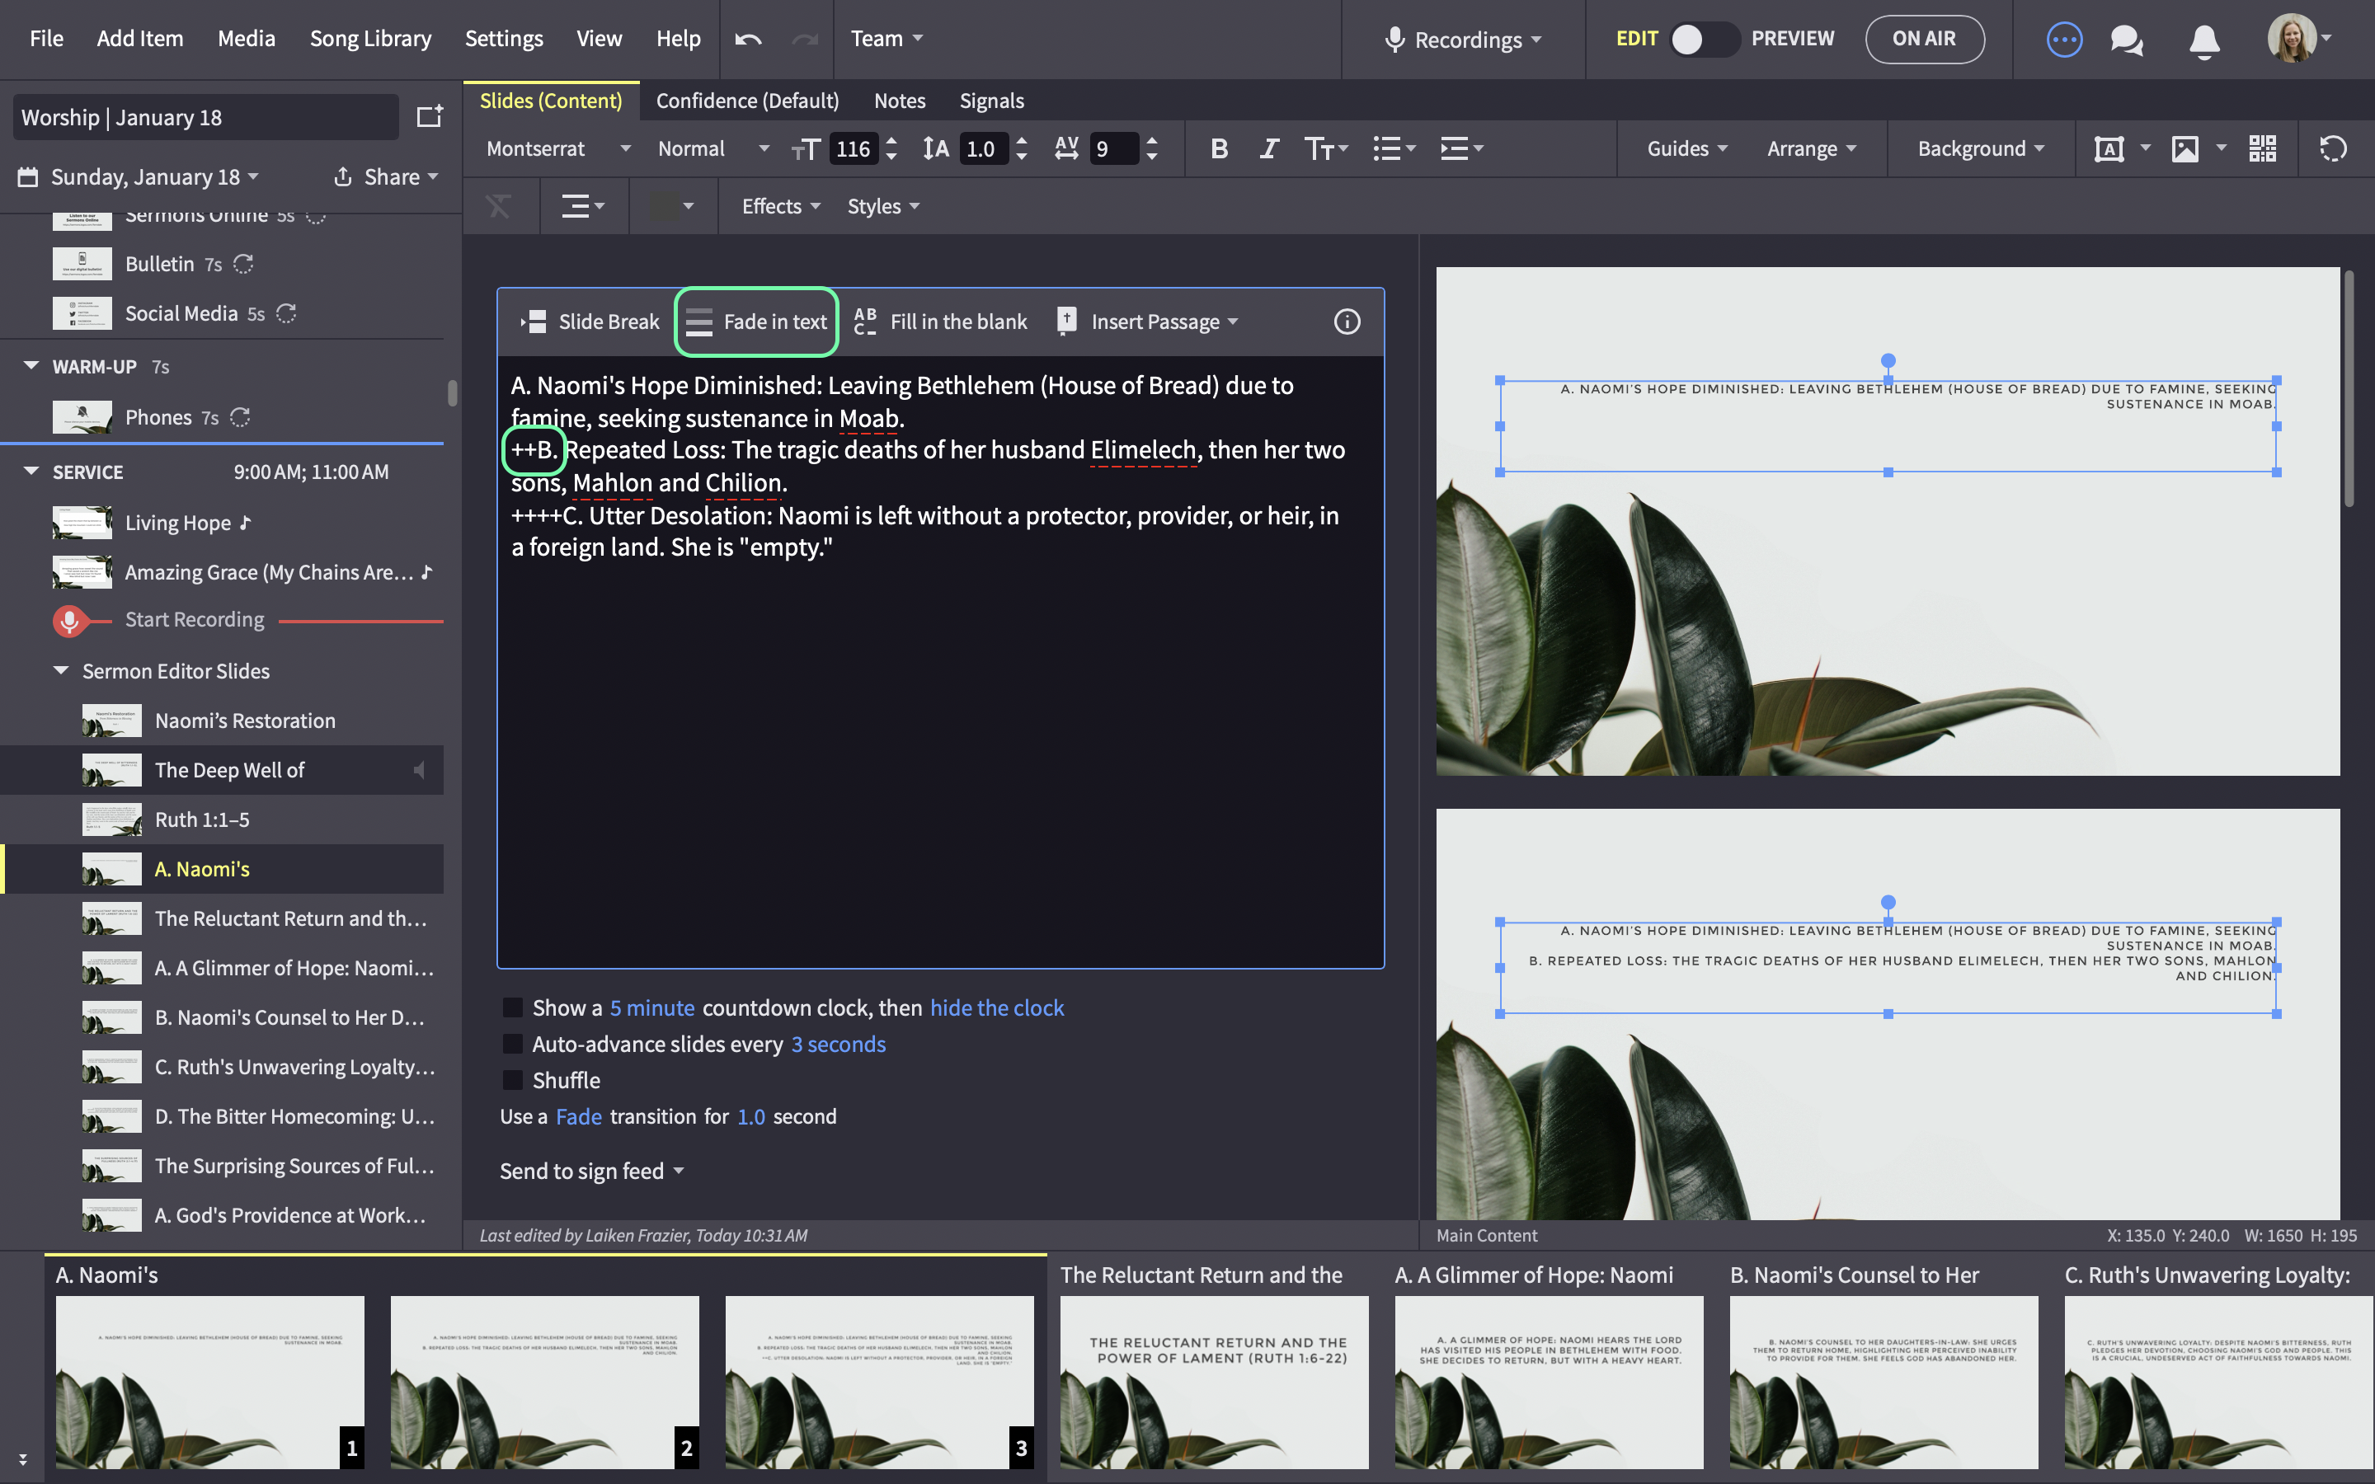Collapse the SERVICE section
2375x1484 pixels.
(x=31, y=472)
